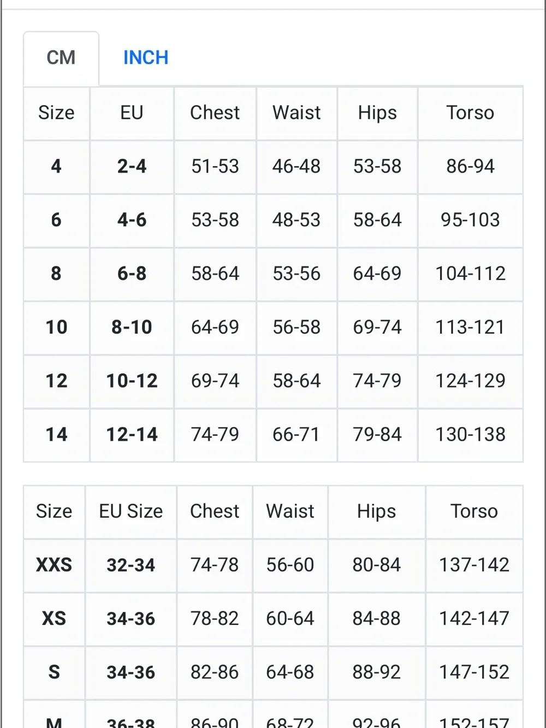This screenshot has width=546, height=728.
Task: Select size 4 row label
Action: point(56,167)
